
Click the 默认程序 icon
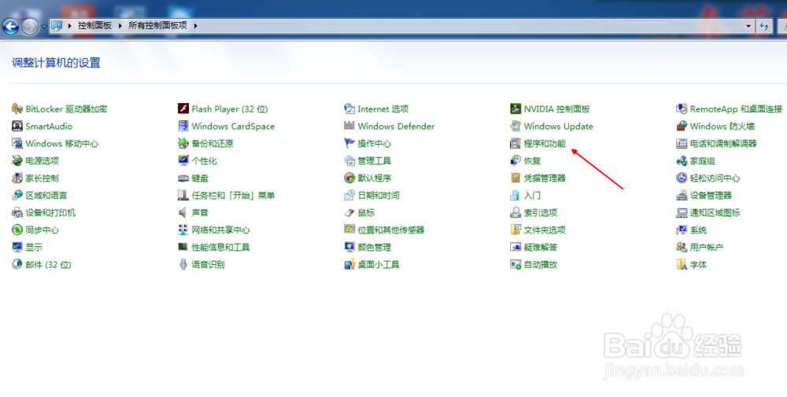(349, 178)
